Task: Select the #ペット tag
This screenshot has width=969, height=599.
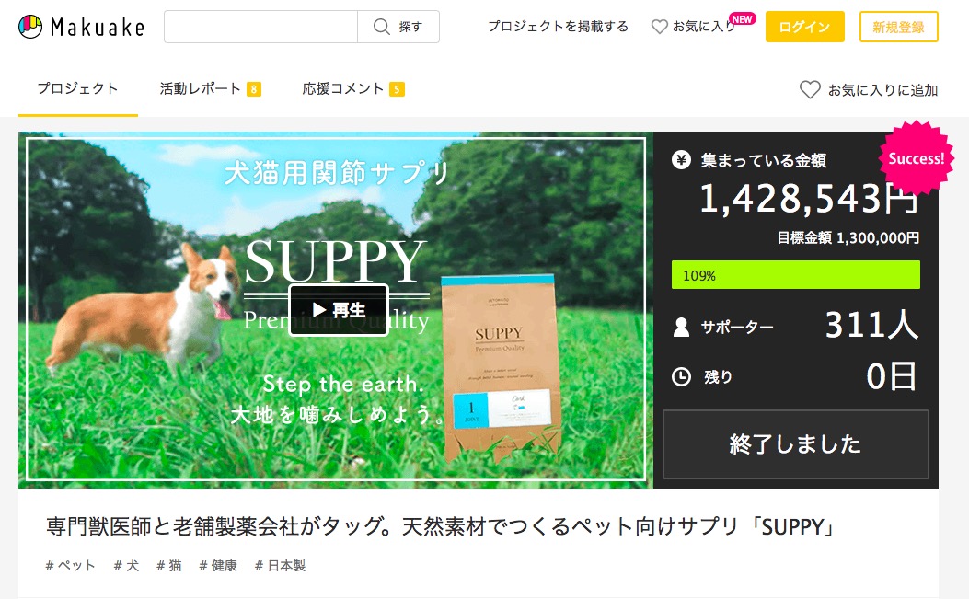Action: (x=71, y=566)
